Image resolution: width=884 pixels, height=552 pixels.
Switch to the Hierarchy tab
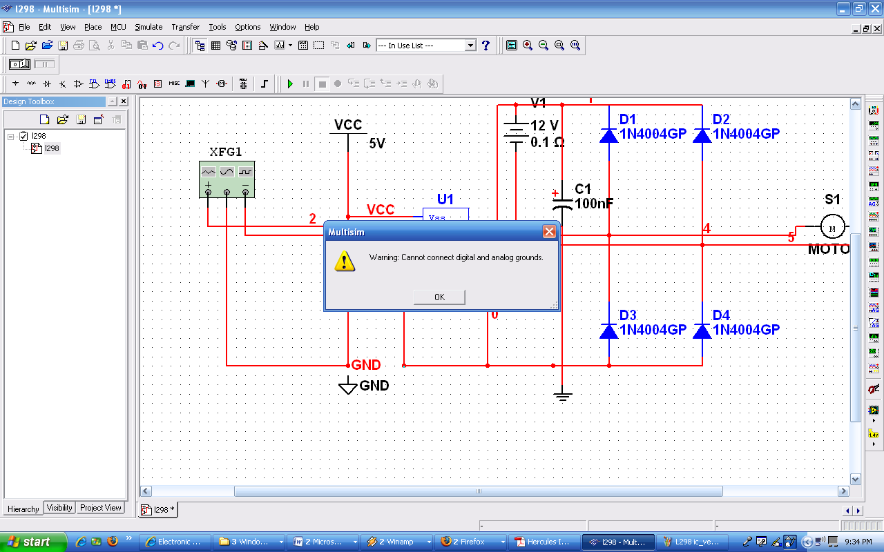coord(23,509)
